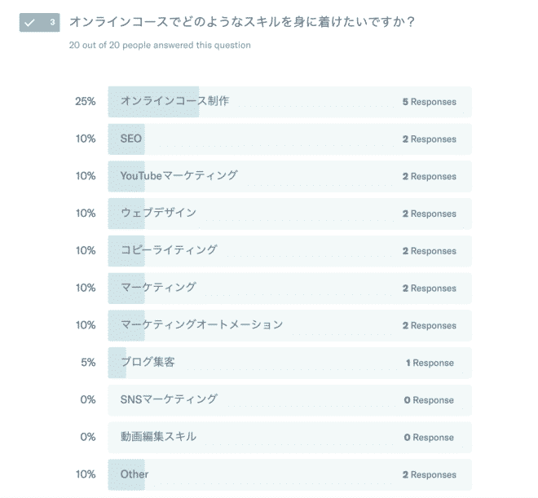
Task: Click the 動画編集スキル result row
Action: [x=290, y=438]
